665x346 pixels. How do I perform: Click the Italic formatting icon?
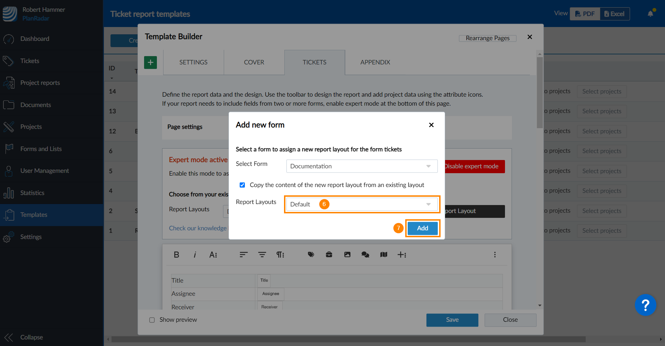pos(195,255)
